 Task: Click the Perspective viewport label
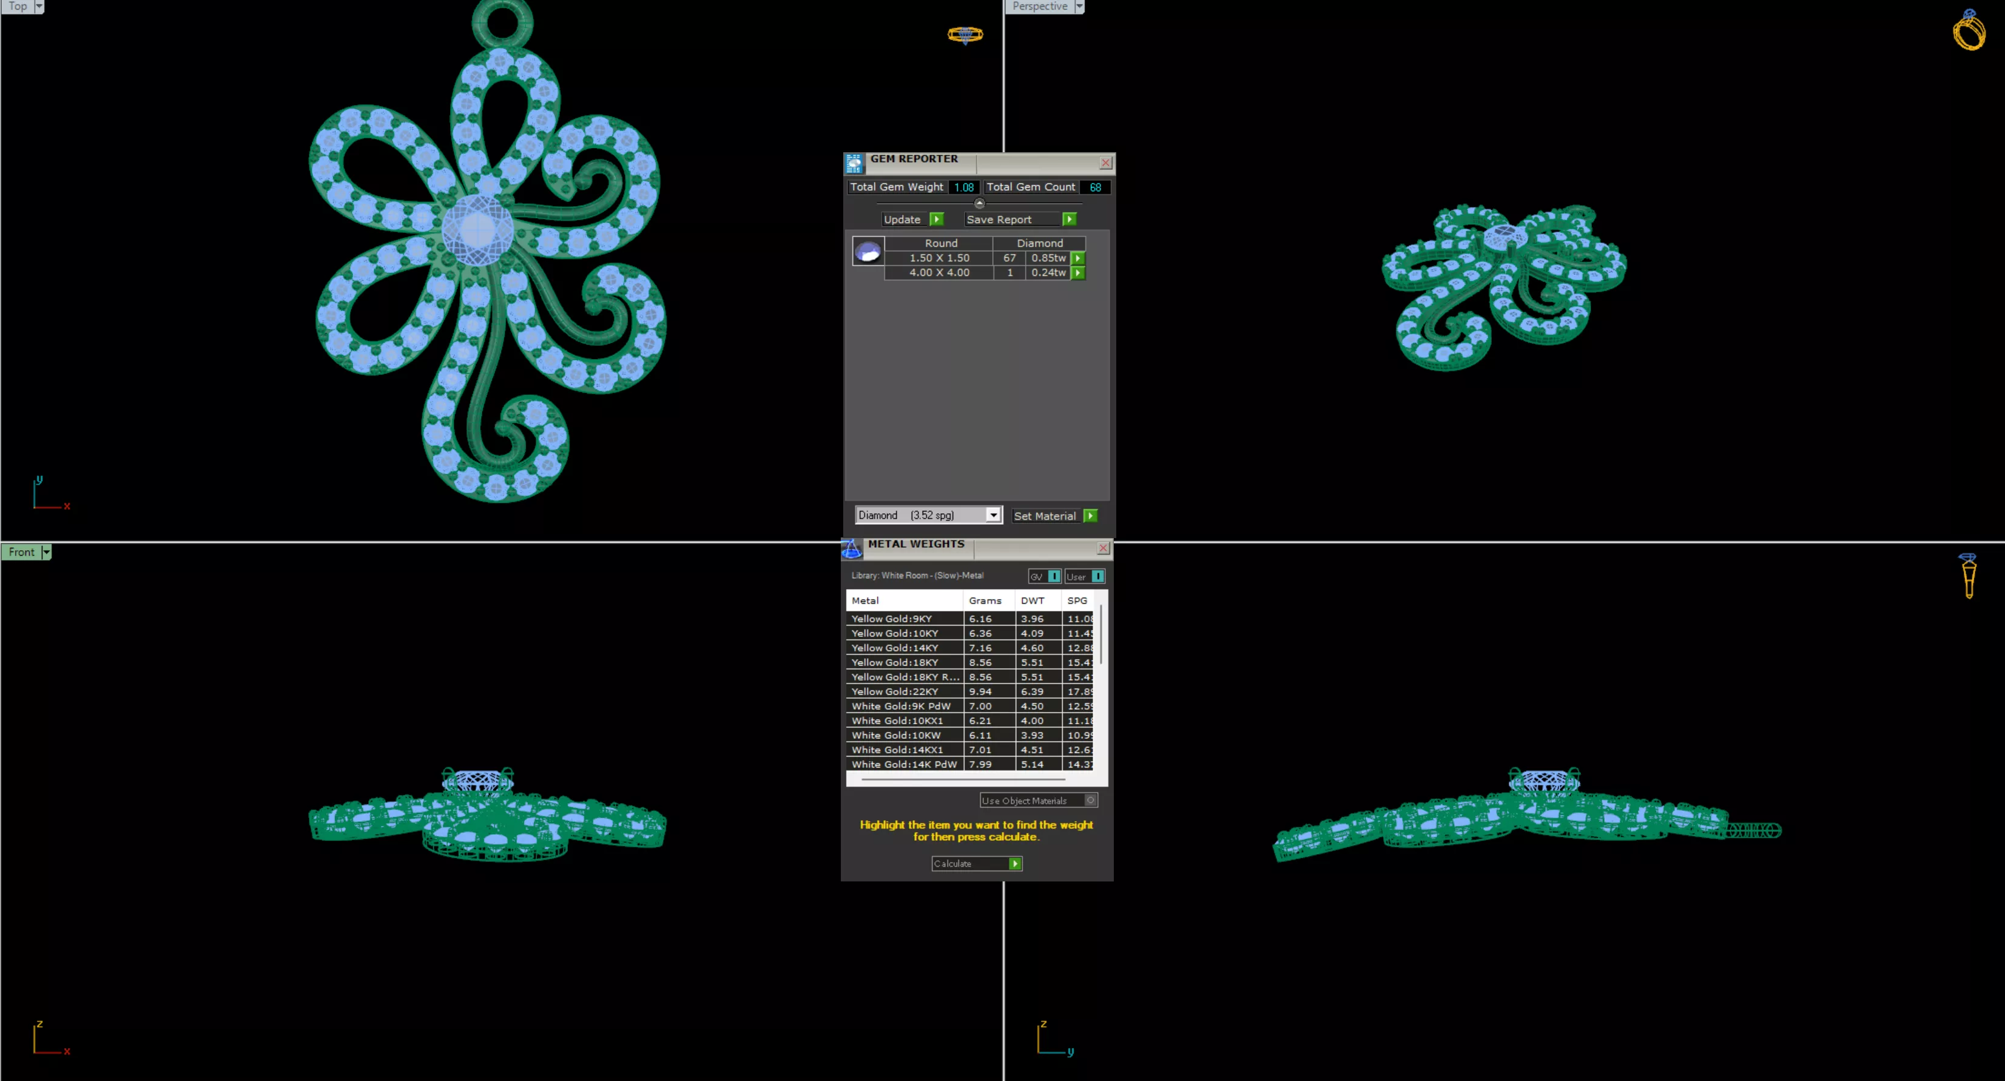click(1039, 6)
